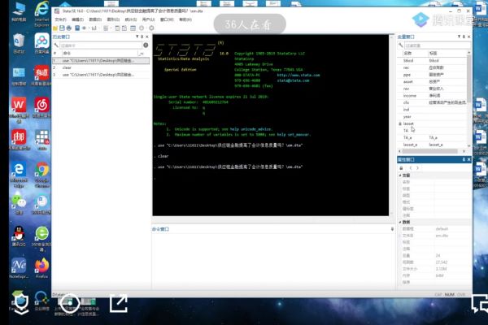Select the 'ppe' variable row
Viewport: 488px width, 325px height.
pyautogui.click(x=433, y=75)
